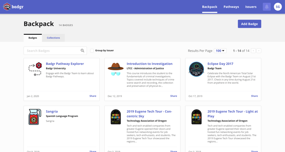Click the Badgr logo in header

pos(13,7)
